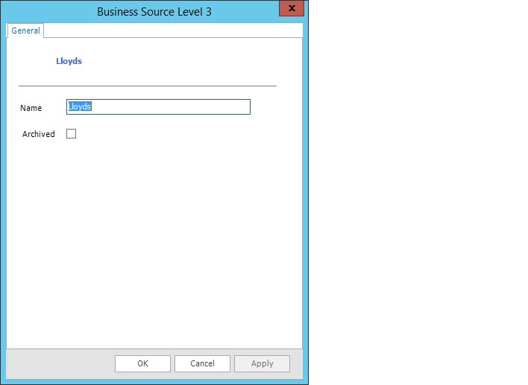Switch to the General tab

25,31
